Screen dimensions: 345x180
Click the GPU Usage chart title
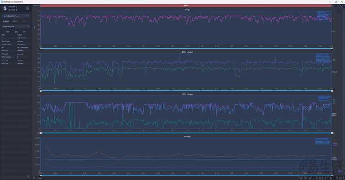click(x=187, y=94)
